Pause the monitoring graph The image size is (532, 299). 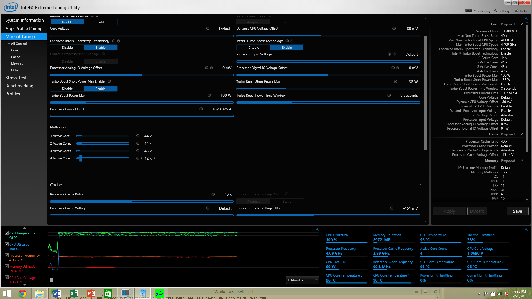click(52, 280)
